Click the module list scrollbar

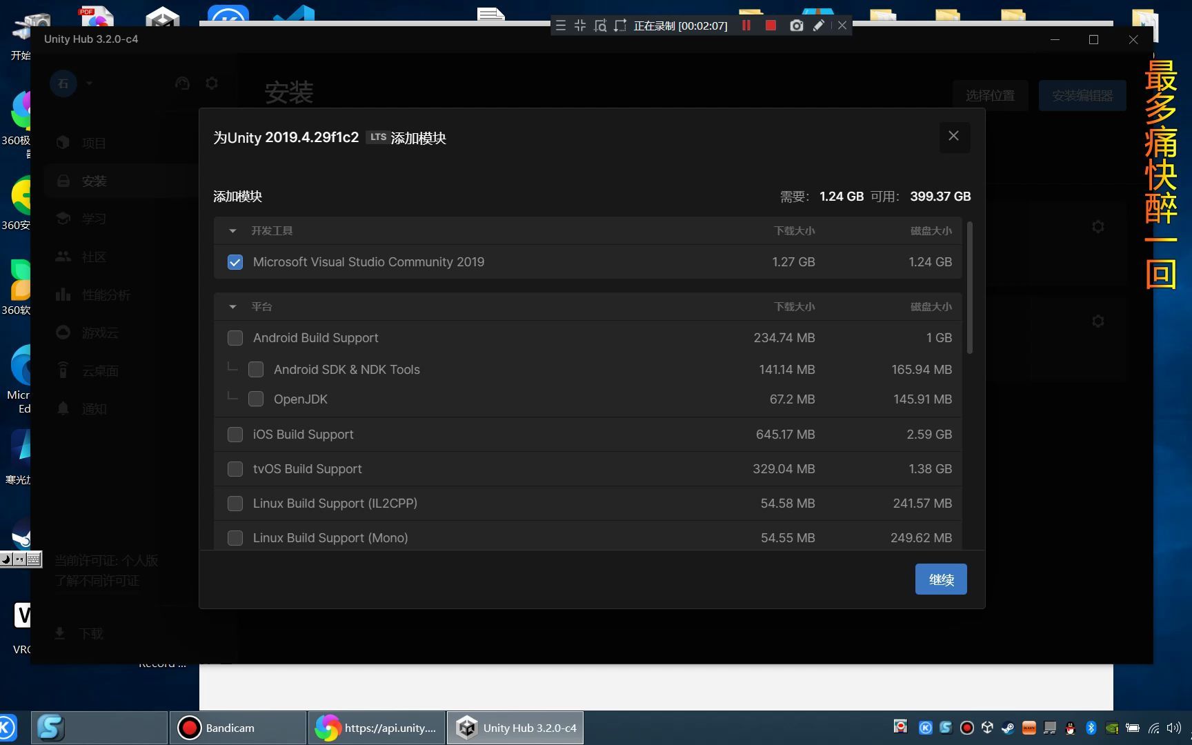pyautogui.click(x=970, y=288)
